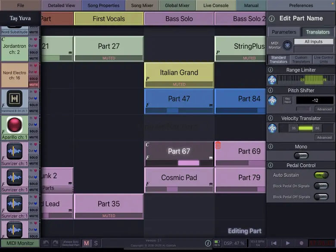Click the Range Limiter keyboard range slider
Screen dimensions: 336x252
pyautogui.click(x=305, y=80)
